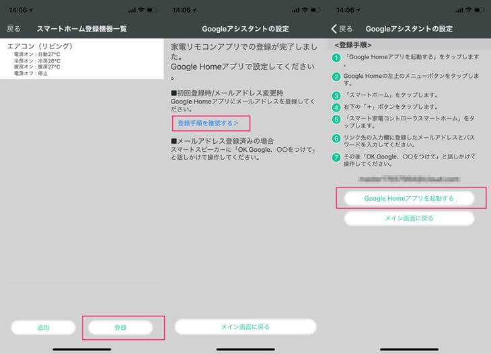The height and width of the screenshot is (354, 491).
Task: Click the home indicator bar on middle screen
Action: (x=245, y=349)
